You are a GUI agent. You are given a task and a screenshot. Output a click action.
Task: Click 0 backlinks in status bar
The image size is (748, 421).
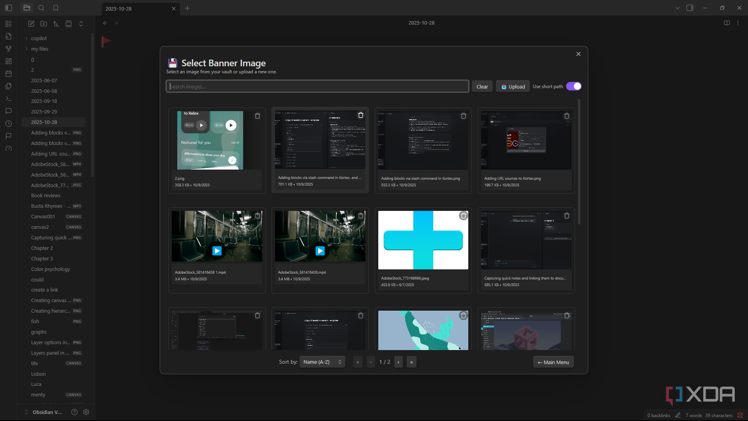point(658,415)
